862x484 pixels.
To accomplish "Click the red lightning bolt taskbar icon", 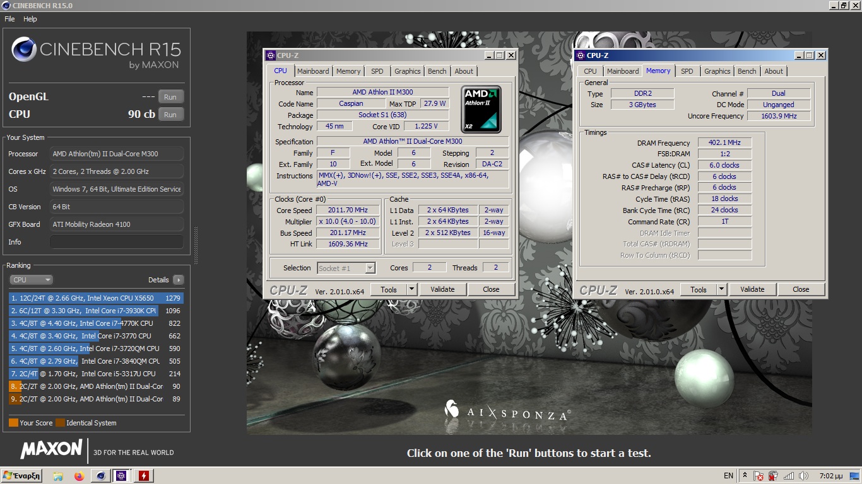I will click(143, 476).
